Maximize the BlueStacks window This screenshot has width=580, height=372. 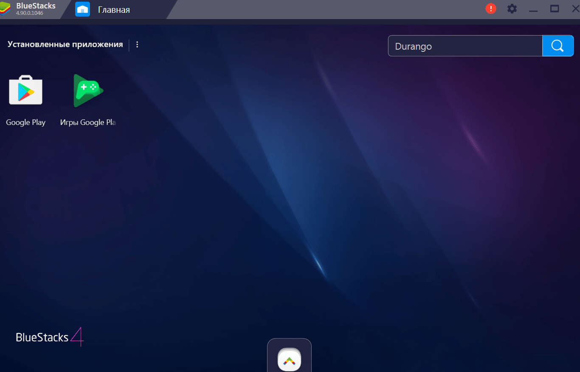coord(554,8)
